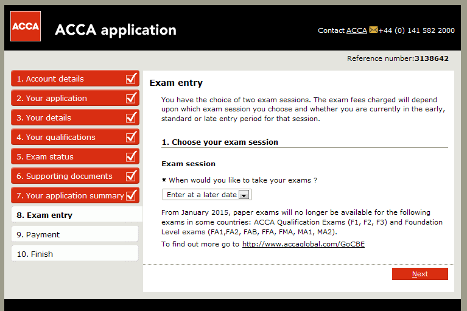Select step 8 Exam entry
The height and width of the screenshot is (311, 467).
77,215
